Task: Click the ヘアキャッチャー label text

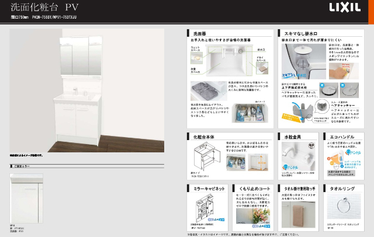Action: 343,105
